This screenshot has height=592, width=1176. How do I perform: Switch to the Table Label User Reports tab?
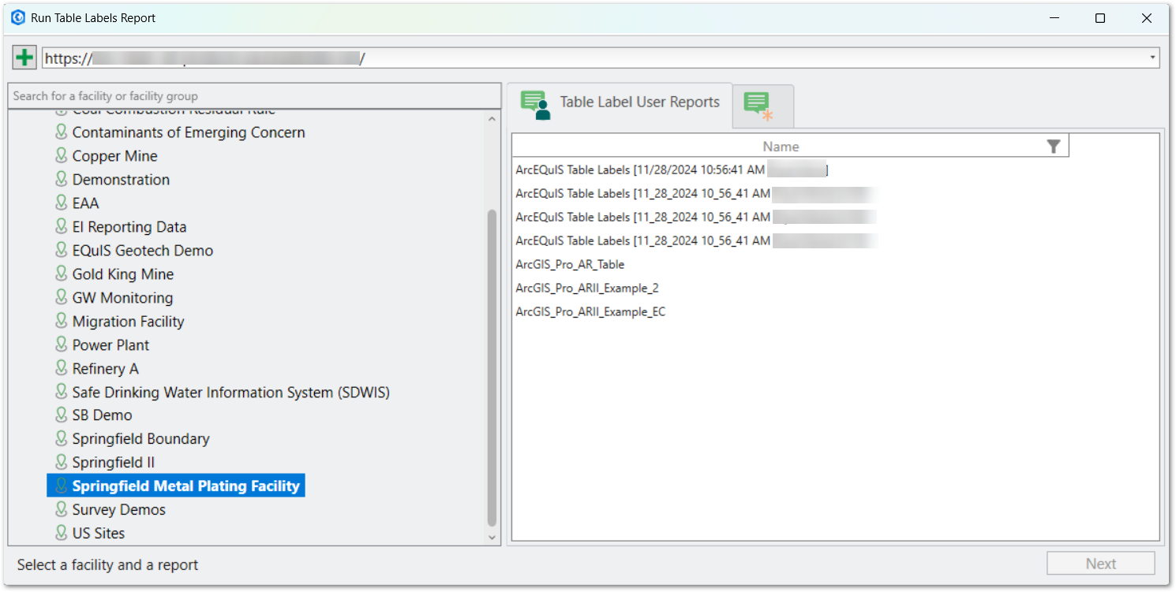(639, 102)
